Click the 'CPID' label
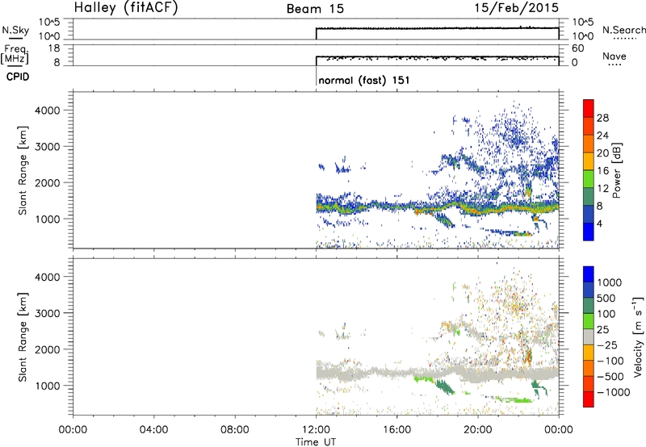This screenshot has height=447, width=646. pyautogui.click(x=18, y=77)
